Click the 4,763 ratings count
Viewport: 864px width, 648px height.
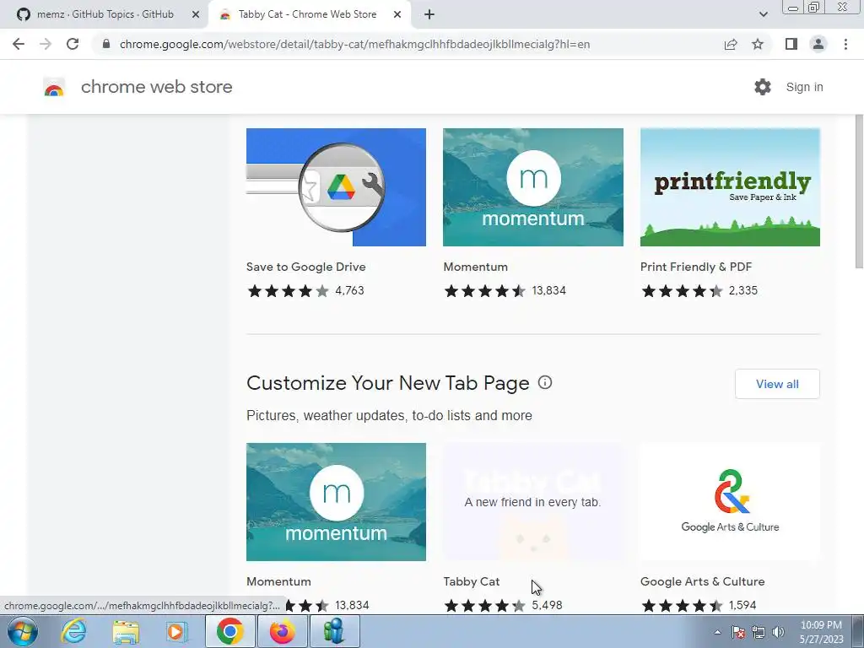tap(349, 290)
